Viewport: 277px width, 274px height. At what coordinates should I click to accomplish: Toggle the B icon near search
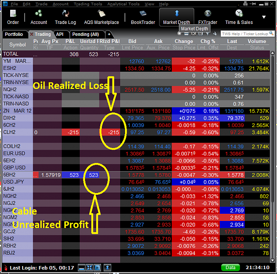[200, 34]
